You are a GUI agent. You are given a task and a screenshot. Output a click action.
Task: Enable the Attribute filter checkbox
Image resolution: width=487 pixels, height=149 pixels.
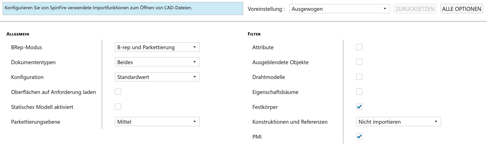point(359,47)
